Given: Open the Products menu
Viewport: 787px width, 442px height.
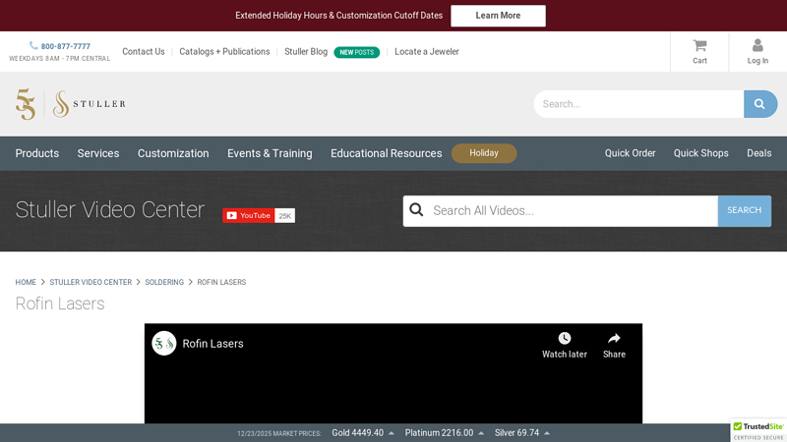Looking at the screenshot, I should pyautogui.click(x=37, y=153).
